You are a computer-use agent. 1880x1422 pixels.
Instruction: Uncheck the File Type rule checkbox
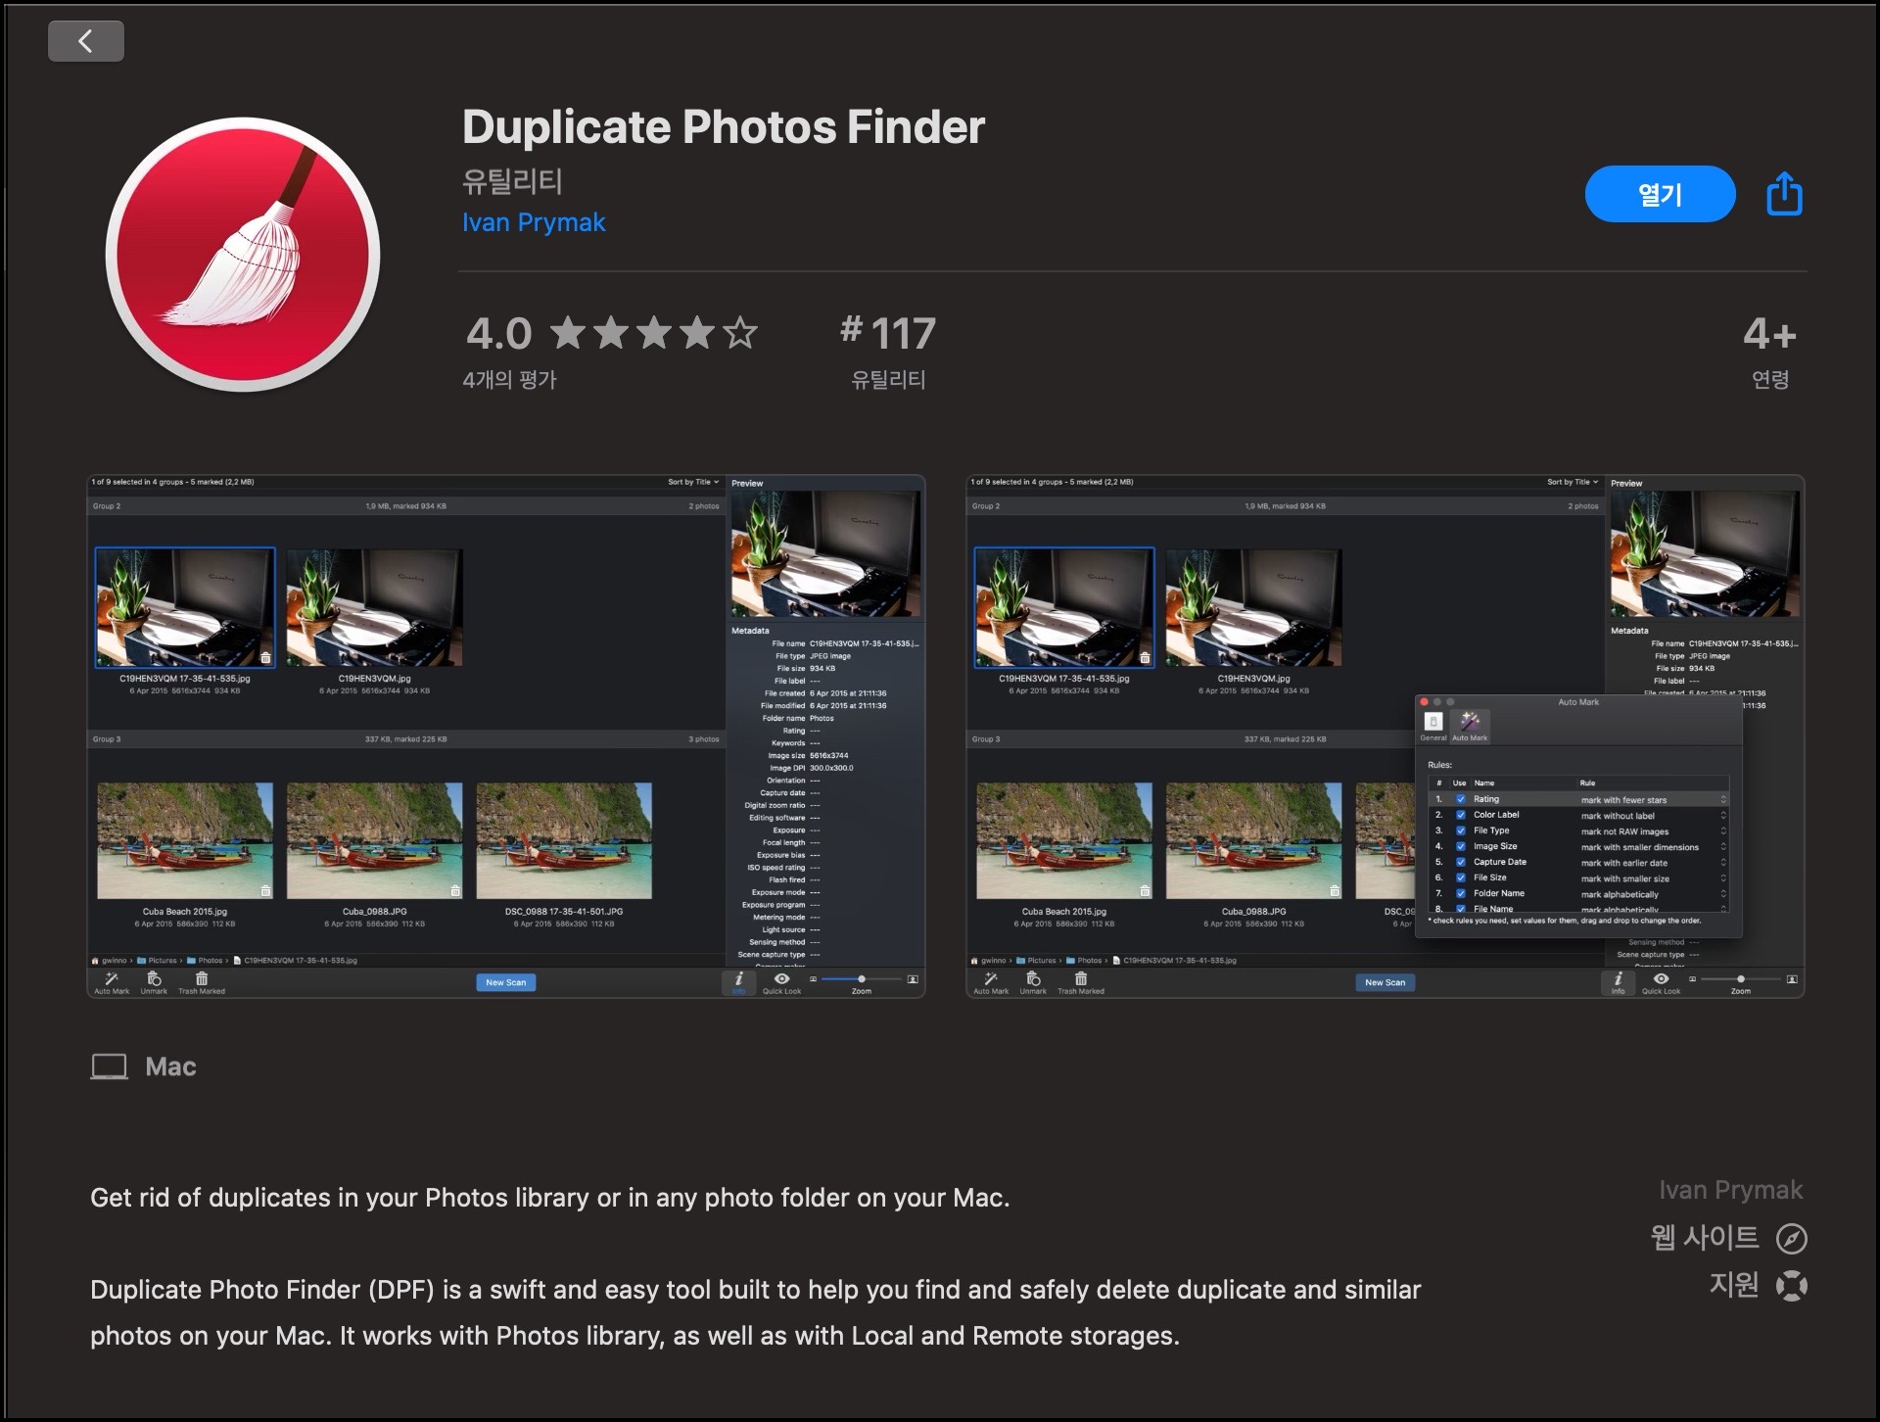[1461, 830]
